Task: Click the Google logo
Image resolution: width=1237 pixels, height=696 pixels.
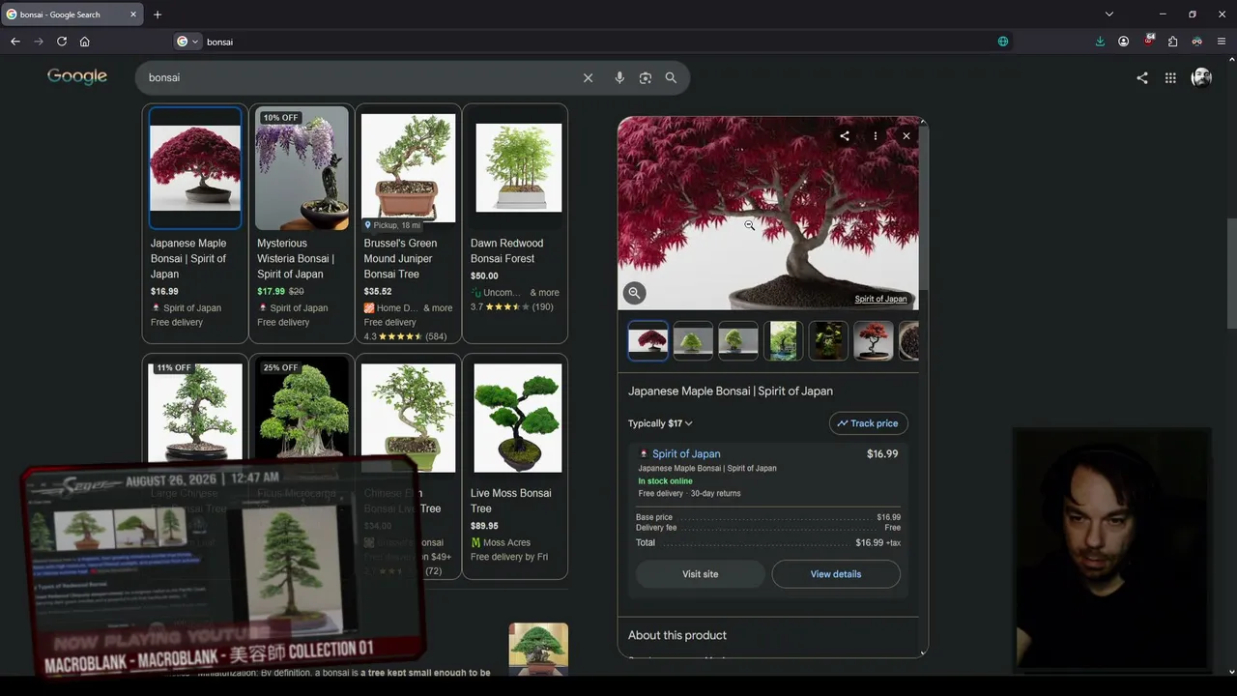Action: tap(77, 77)
